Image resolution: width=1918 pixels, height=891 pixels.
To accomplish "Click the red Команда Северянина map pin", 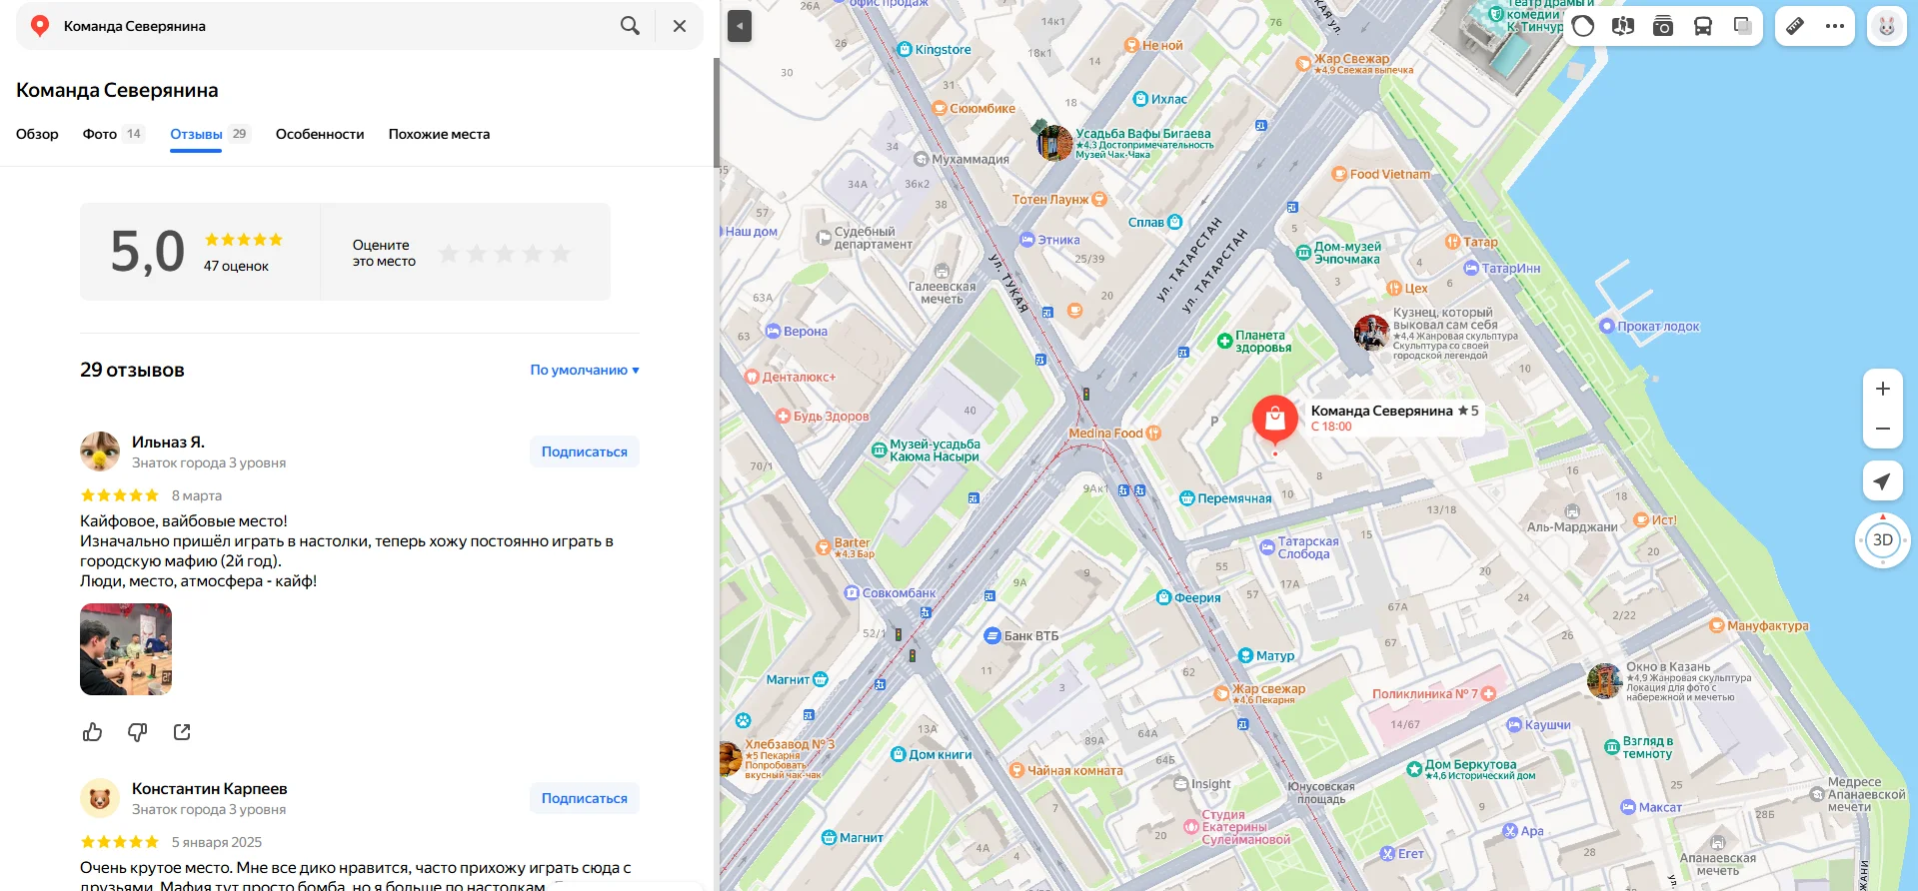I will [x=1275, y=420].
